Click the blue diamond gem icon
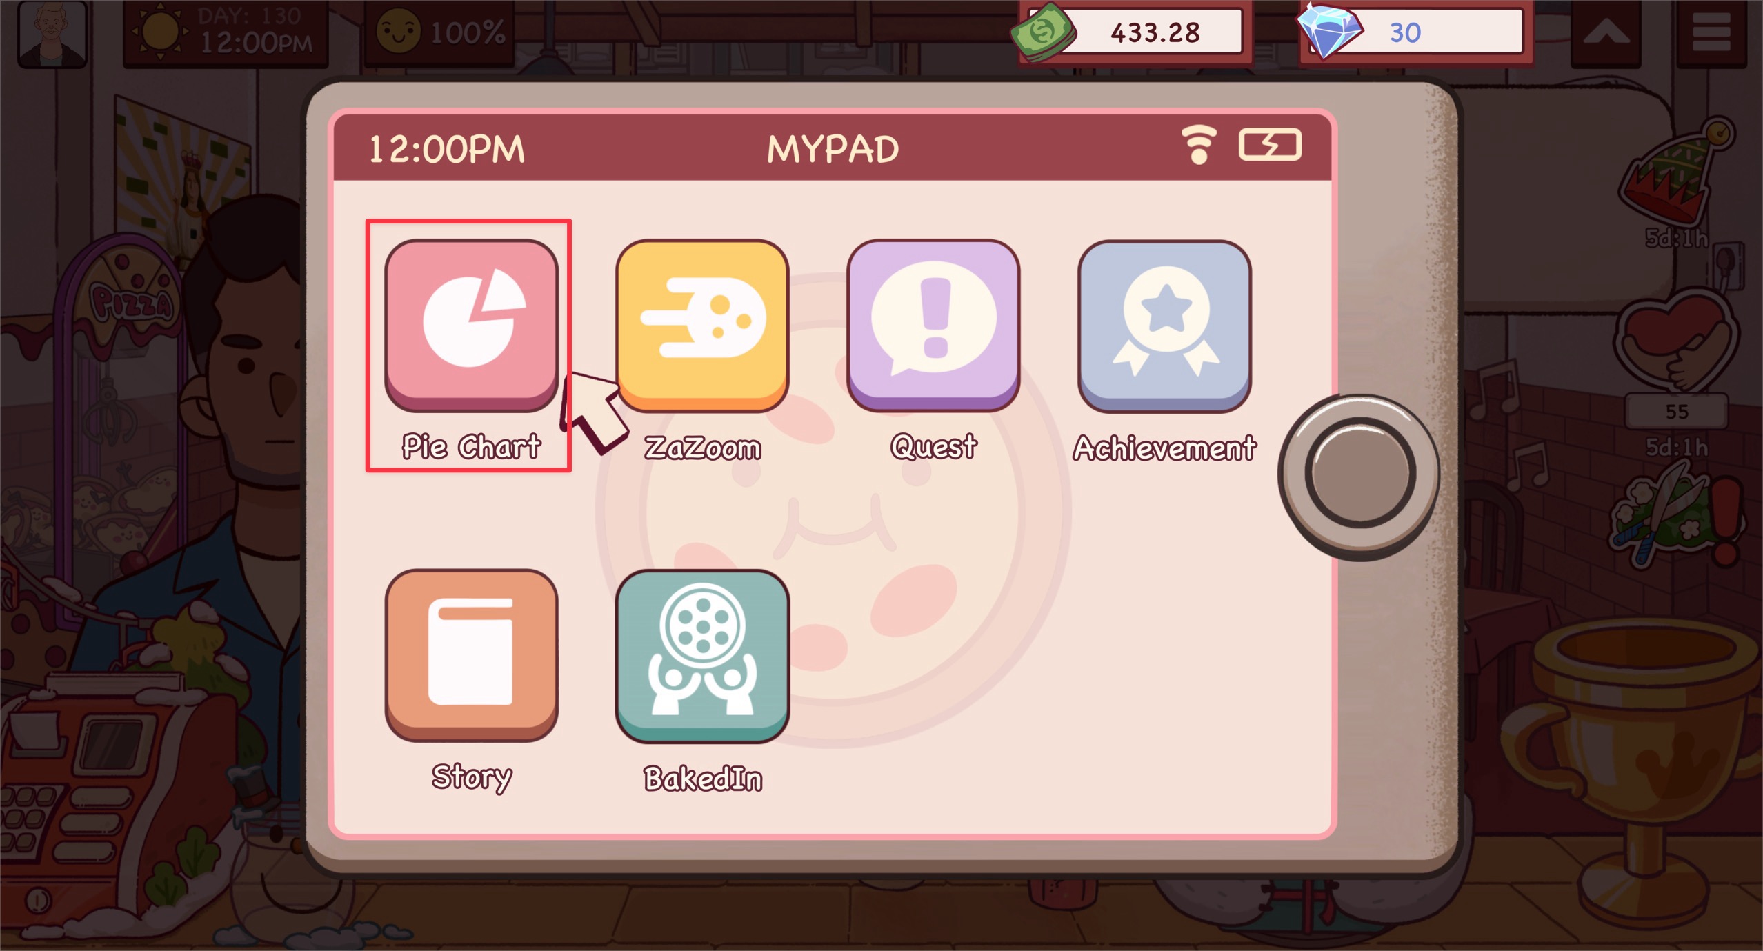Image resolution: width=1763 pixels, height=951 pixels. coord(1328,30)
